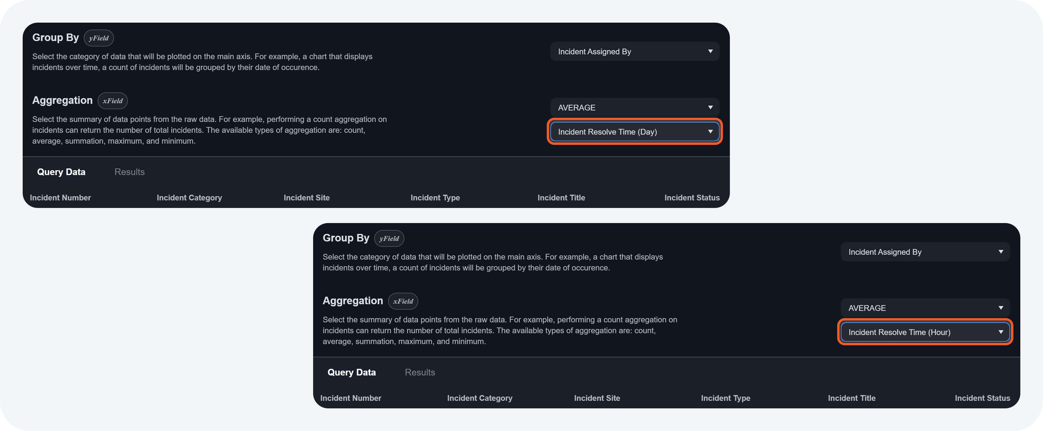This screenshot has height=431, width=1043.
Task: Click xField badge in bottom panel
Action: 403,301
